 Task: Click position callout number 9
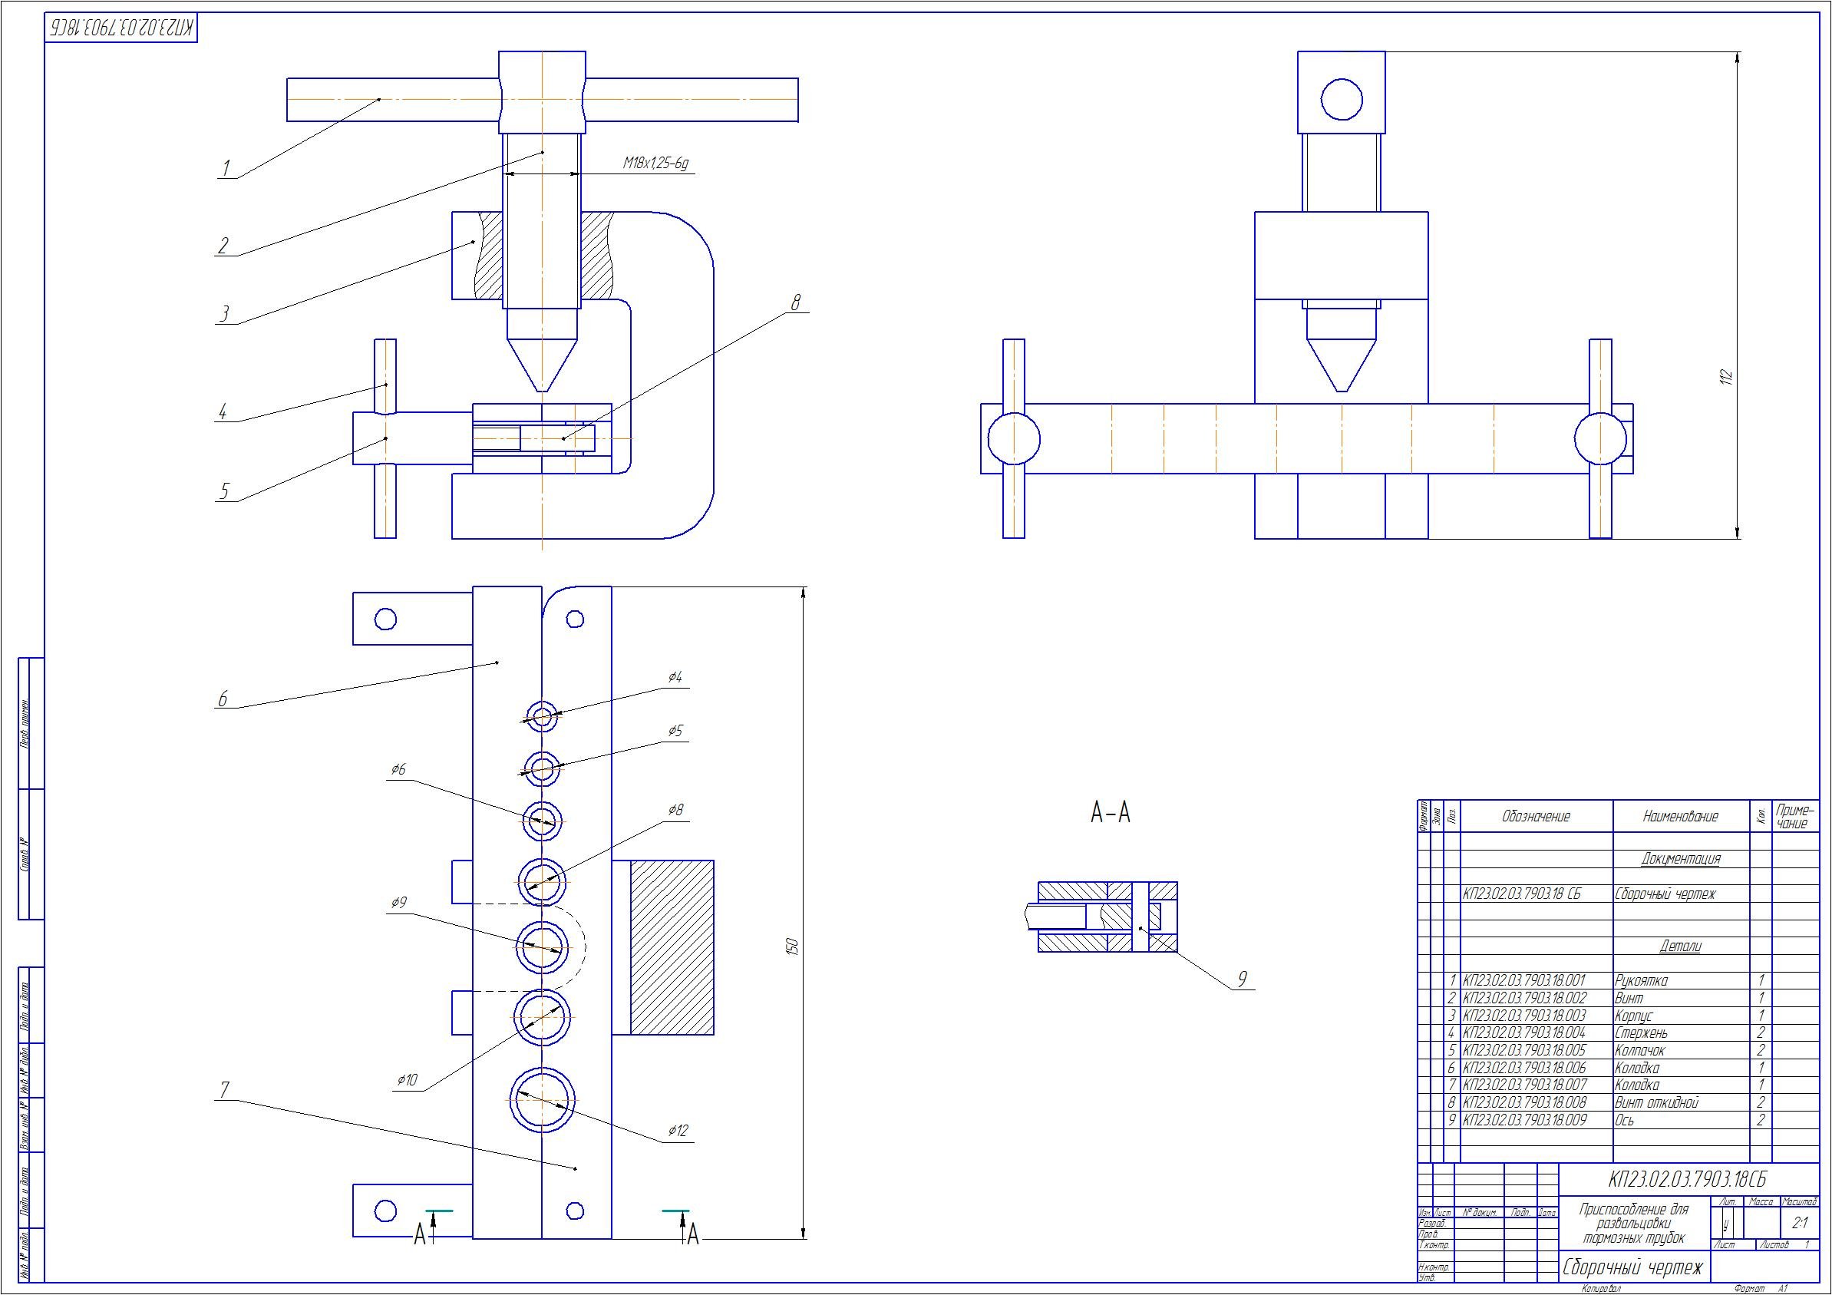[1242, 979]
